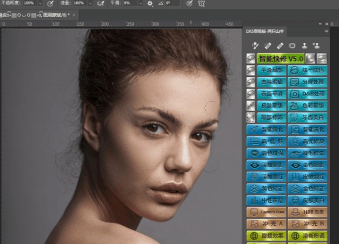Click the 智能锐化 button
The height and width of the screenshot is (244, 339).
(266, 129)
